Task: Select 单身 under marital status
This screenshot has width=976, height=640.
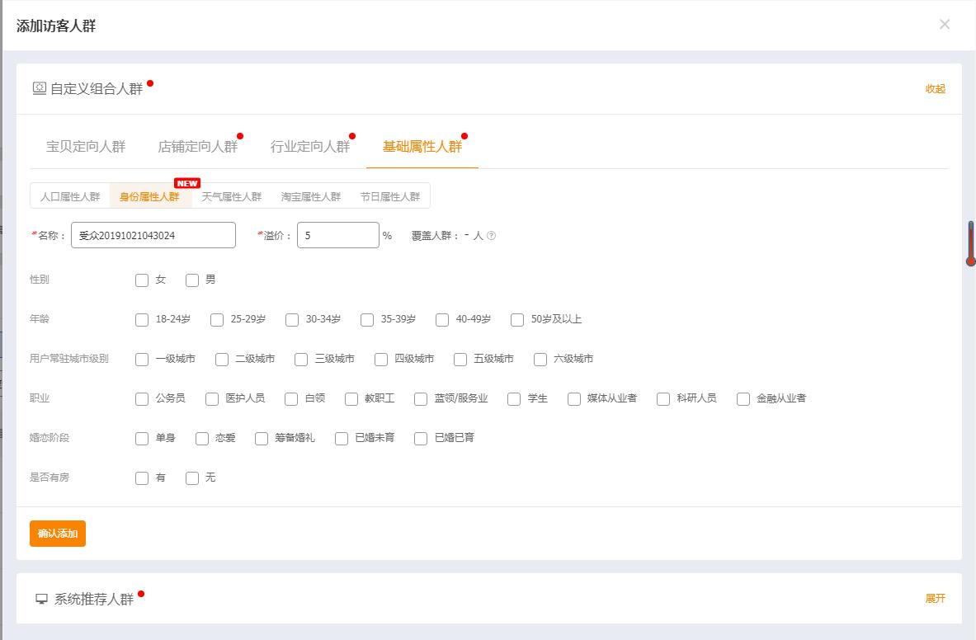Action: [x=141, y=439]
